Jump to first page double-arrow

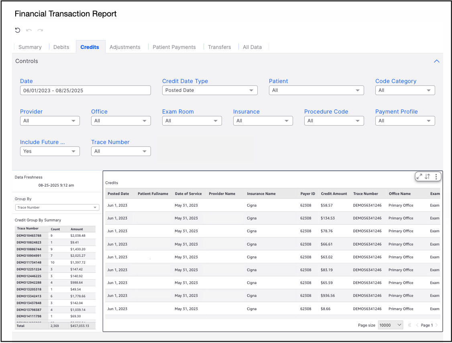click(410, 325)
